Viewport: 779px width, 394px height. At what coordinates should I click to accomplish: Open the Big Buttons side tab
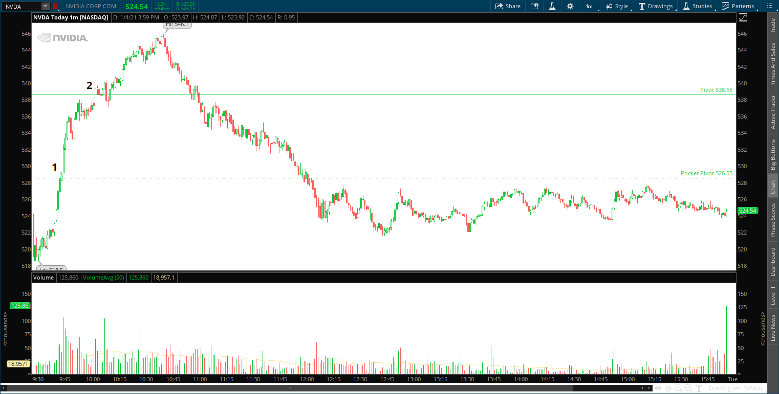(773, 154)
